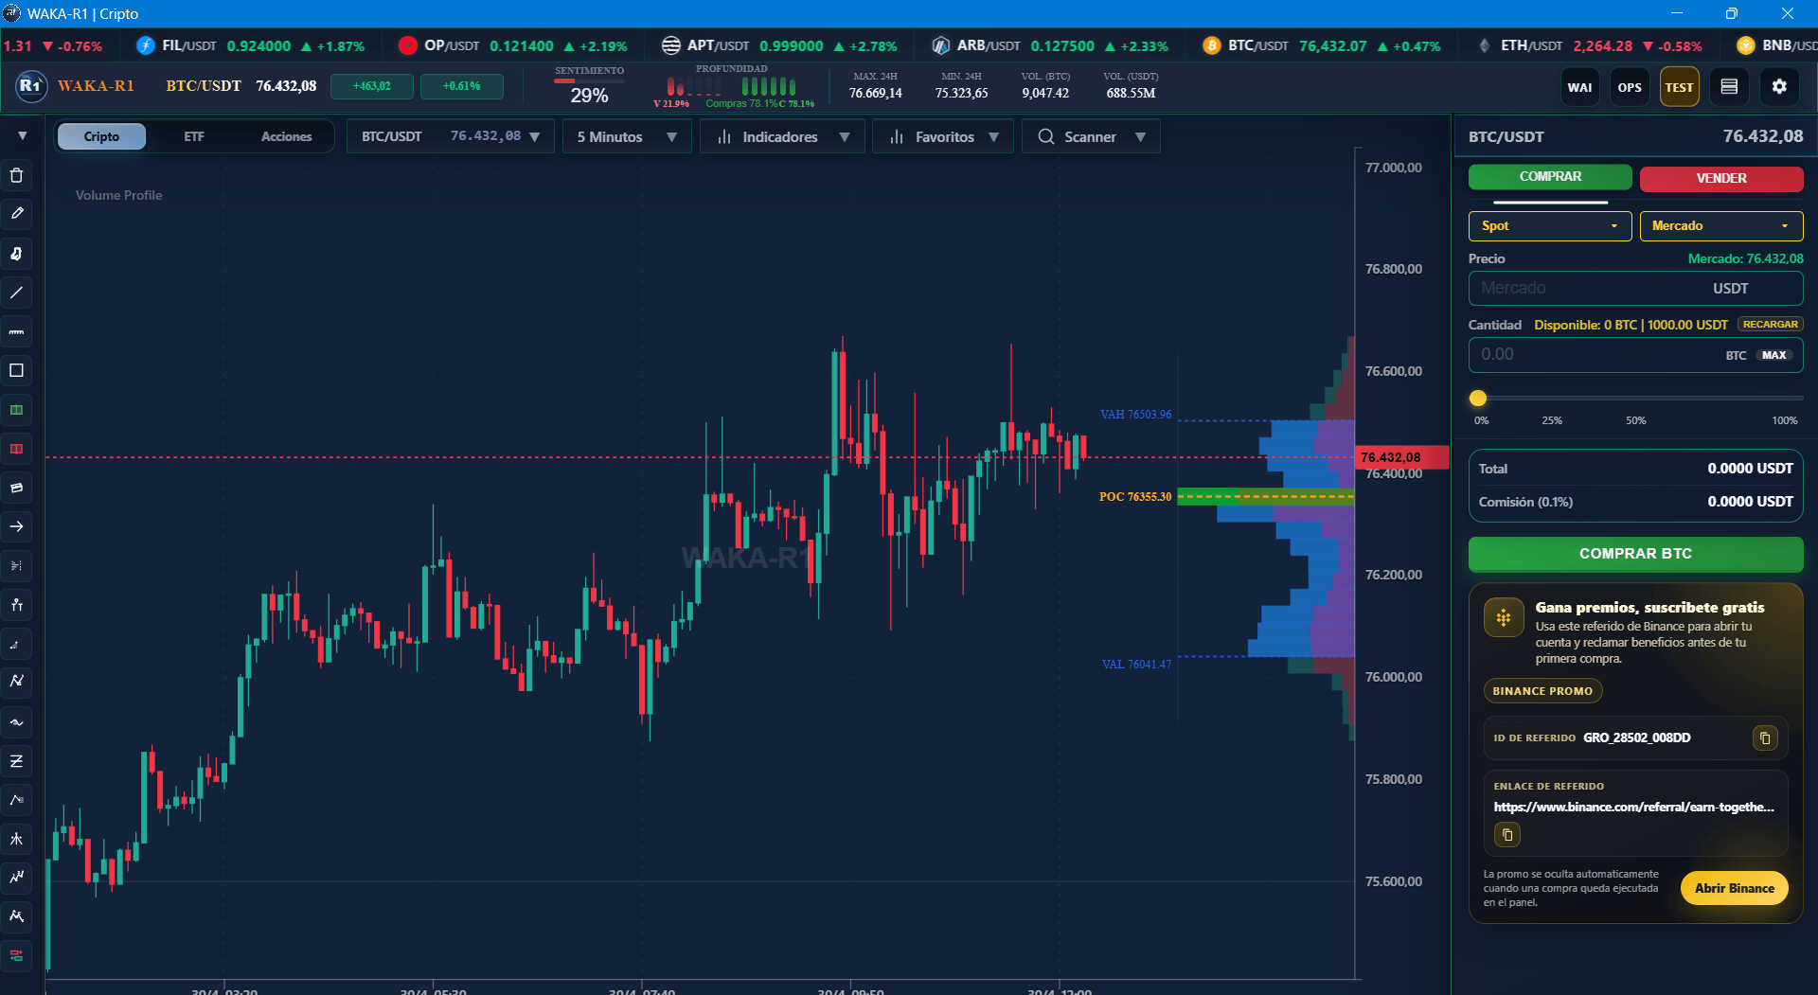Select the COMPRAR tab

(1550, 177)
